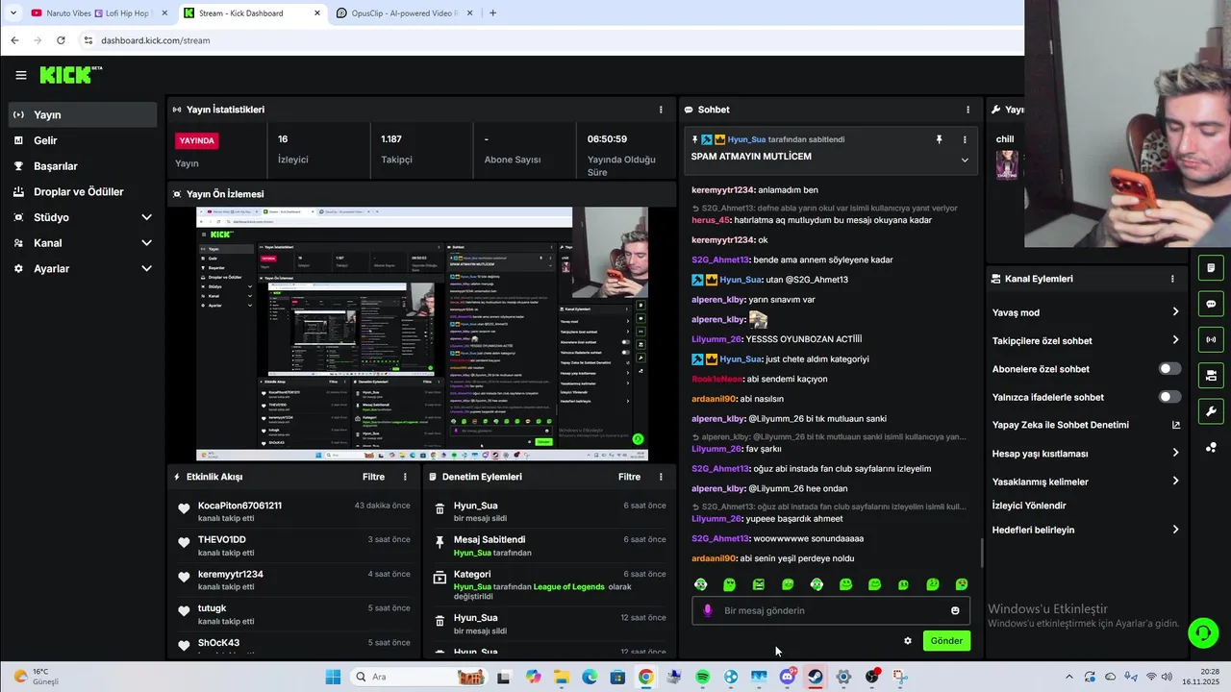Open the pinned message three-dot options
Image resolution: width=1231 pixels, height=692 pixels.
[965, 139]
